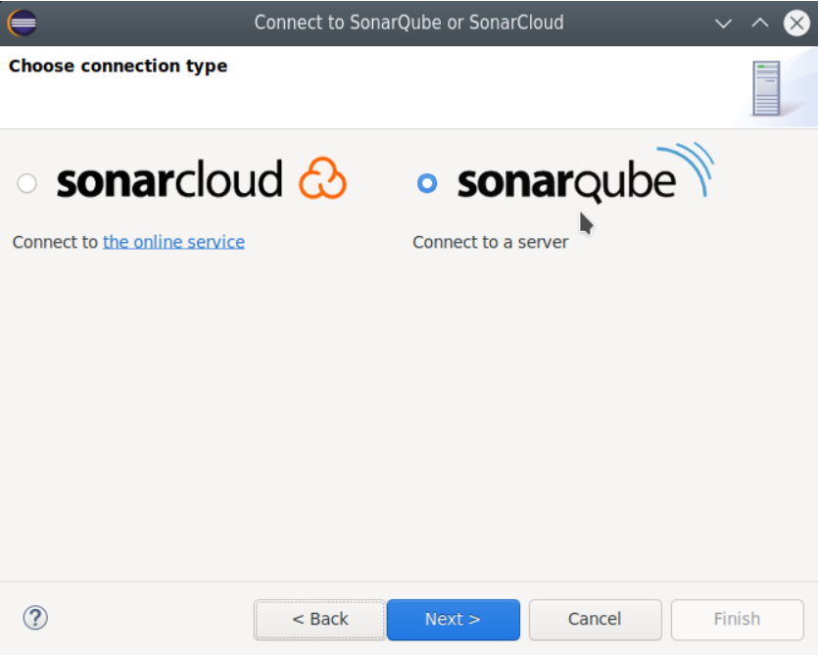Open help with the question mark icon
This screenshot has height=655, width=818.
pyautogui.click(x=35, y=618)
